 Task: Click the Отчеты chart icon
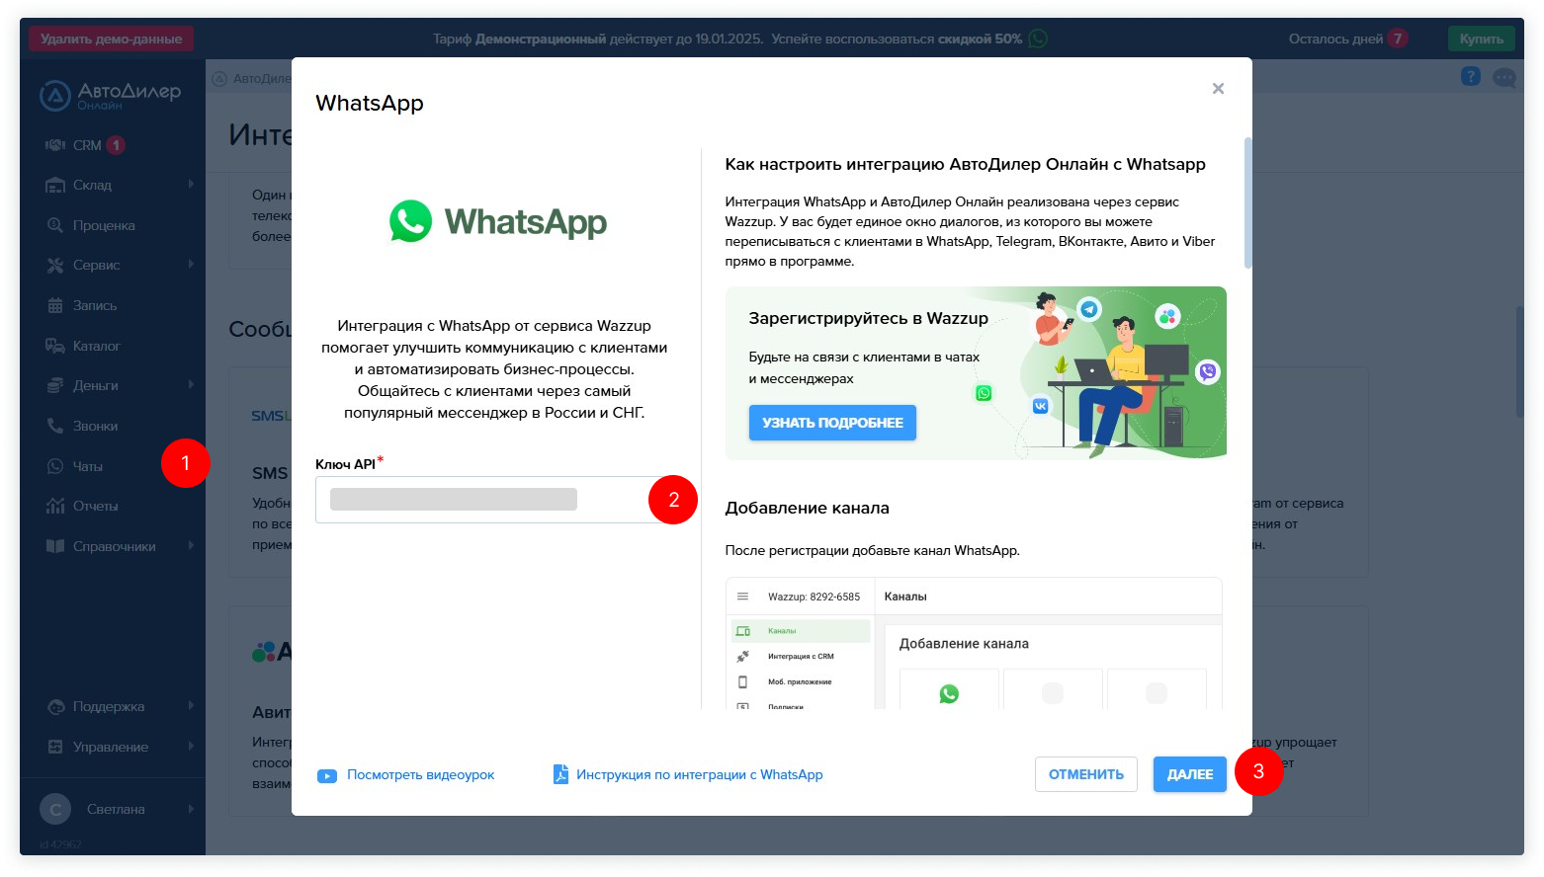click(x=55, y=506)
